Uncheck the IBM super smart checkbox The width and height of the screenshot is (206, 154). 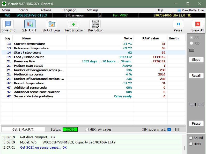point(169,130)
